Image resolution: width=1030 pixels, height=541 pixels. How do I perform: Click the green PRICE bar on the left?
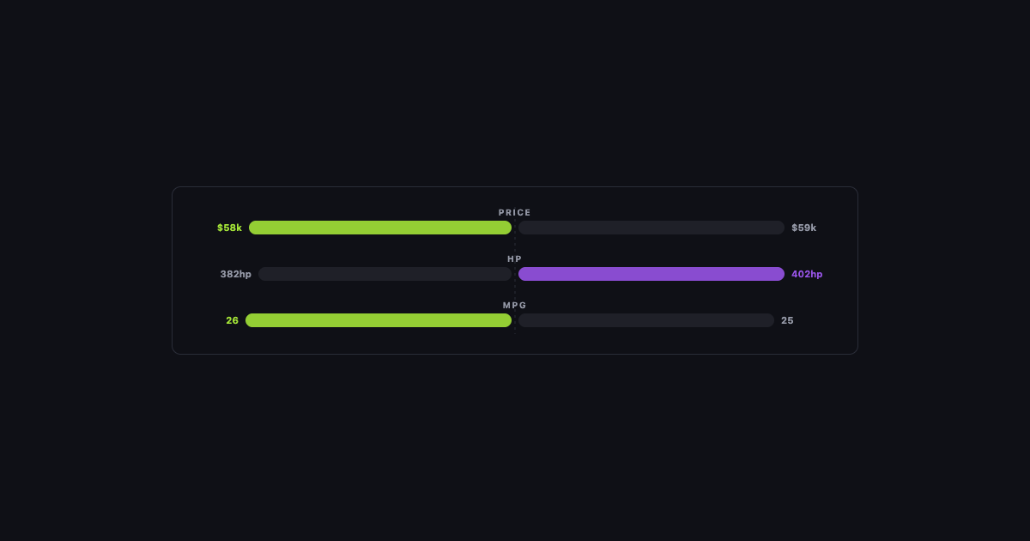(x=380, y=228)
